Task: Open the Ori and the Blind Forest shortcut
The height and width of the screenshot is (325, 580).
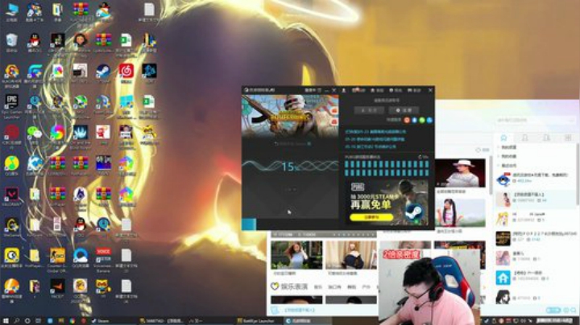Action: (x=81, y=136)
